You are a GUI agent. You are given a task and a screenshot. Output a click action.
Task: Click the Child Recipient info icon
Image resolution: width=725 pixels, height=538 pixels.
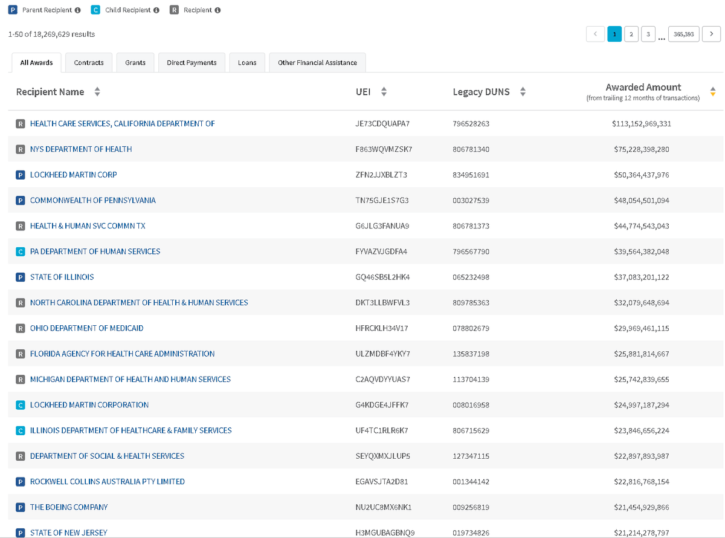[x=156, y=10]
